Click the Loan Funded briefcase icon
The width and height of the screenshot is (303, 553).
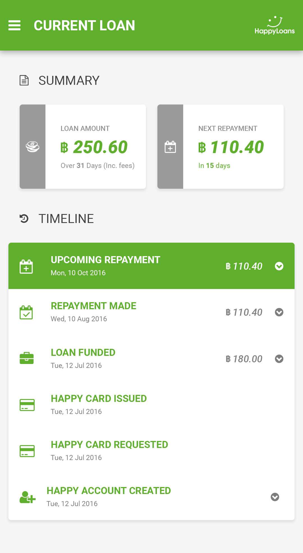[x=27, y=358]
